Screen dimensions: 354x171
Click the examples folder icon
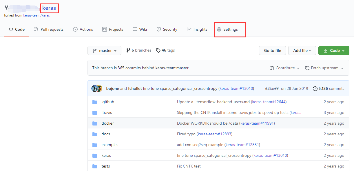coord(95,145)
